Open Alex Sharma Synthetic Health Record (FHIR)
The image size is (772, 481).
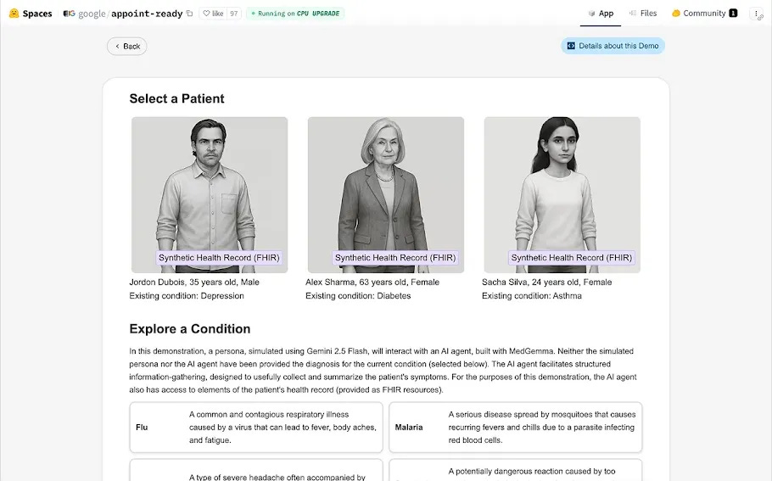point(395,258)
